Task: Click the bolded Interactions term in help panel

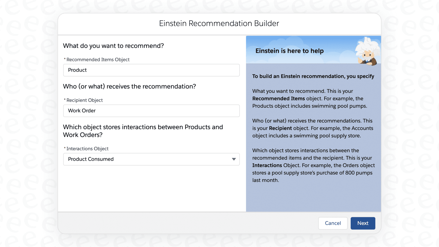Action: point(267,165)
